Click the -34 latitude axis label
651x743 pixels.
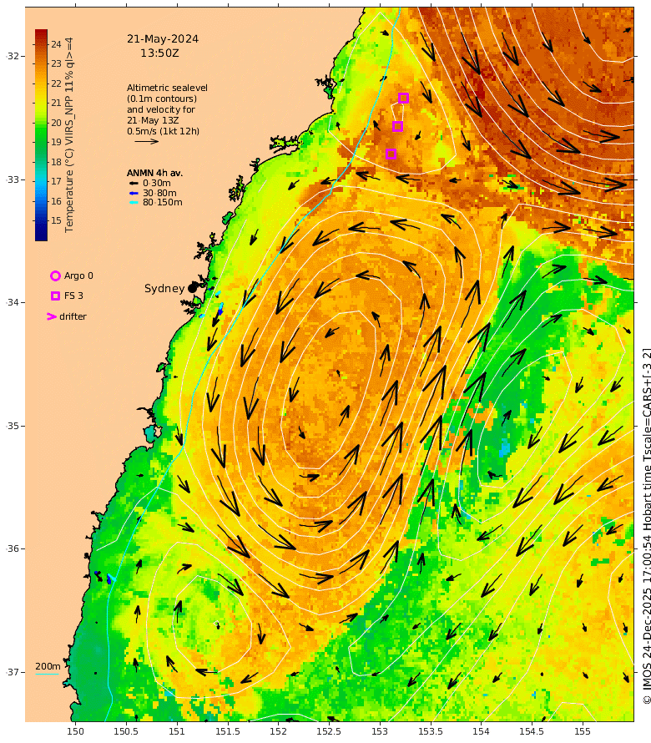13,302
